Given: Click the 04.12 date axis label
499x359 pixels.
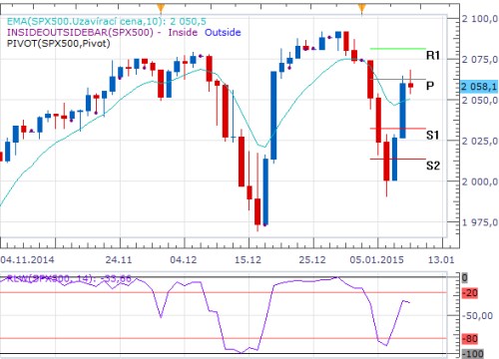Looking at the screenshot, I should point(184,259).
